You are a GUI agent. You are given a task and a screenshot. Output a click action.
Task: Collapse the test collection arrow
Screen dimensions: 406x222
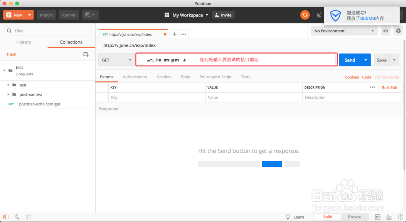click(4, 70)
